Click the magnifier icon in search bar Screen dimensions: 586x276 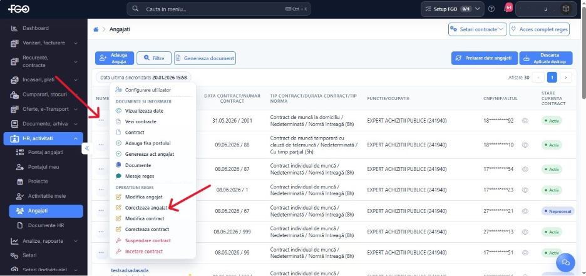[136, 9]
